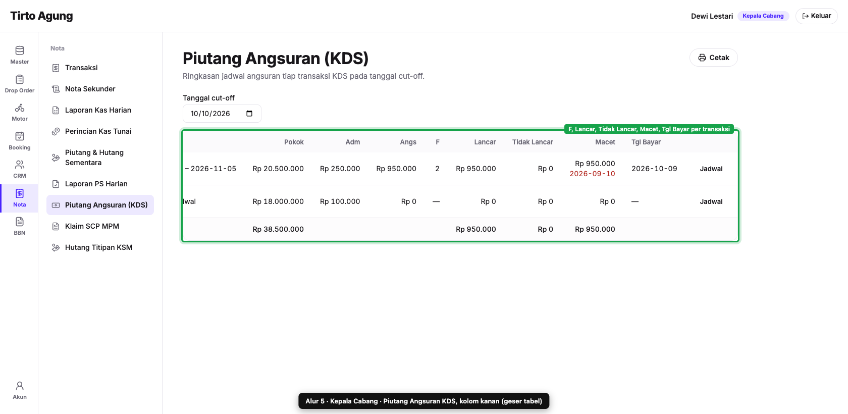Click the Adm column header
This screenshot has width=848, height=414.
pyautogui.click(x=353, y=142)
